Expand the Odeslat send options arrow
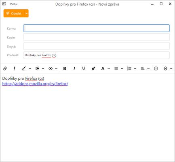Viewport: 175px width, 162px height. click(x=27, y=13)
